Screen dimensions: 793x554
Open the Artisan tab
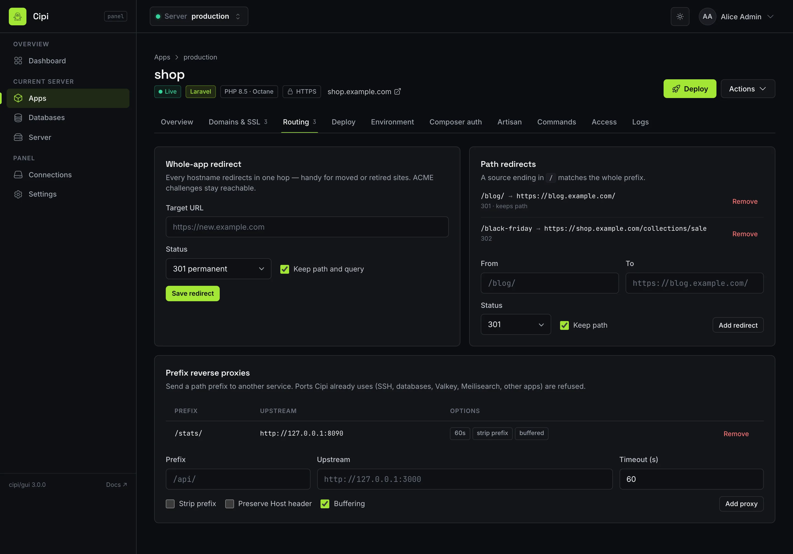(x=509, y=122)
